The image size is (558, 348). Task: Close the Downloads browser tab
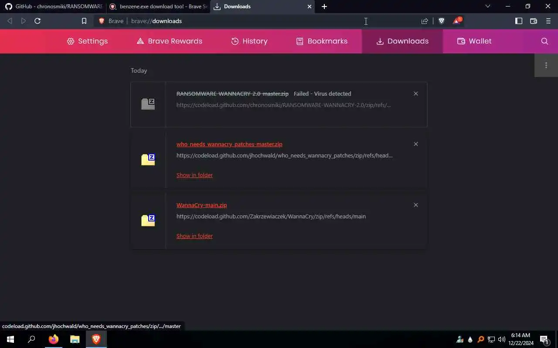[x=310, y=7]
